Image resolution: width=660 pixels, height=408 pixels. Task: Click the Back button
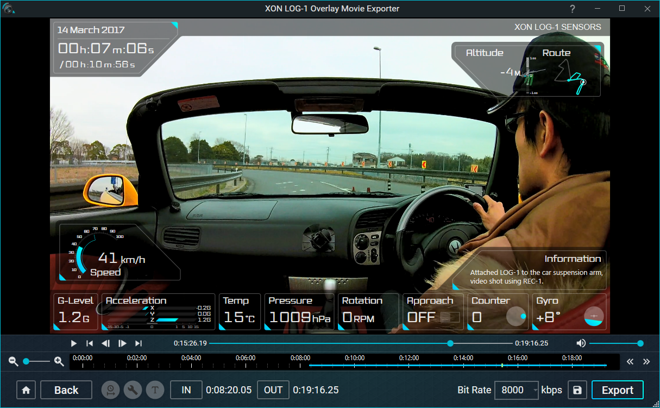[66, 390]
